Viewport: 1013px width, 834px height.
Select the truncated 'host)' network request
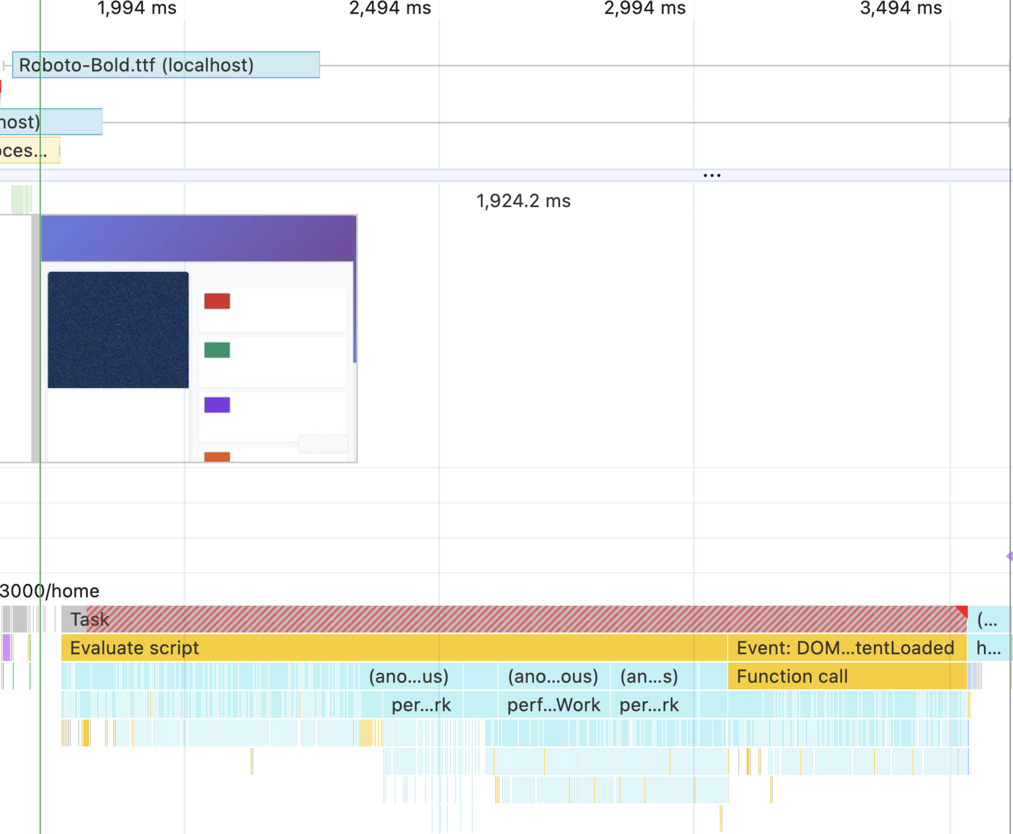pyautogui.click(x=49, y=122)
